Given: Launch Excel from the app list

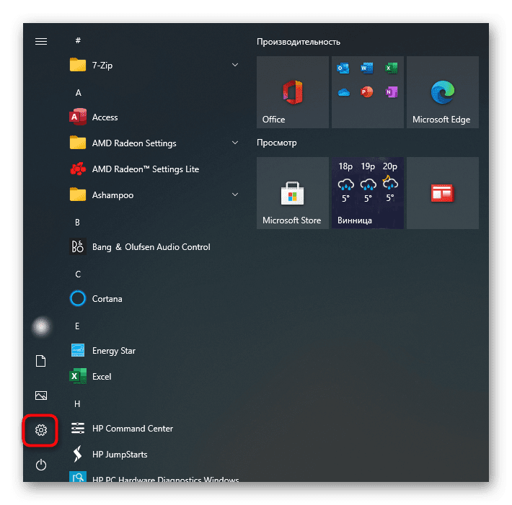Looking at the screenshot, I should point(154,377).
